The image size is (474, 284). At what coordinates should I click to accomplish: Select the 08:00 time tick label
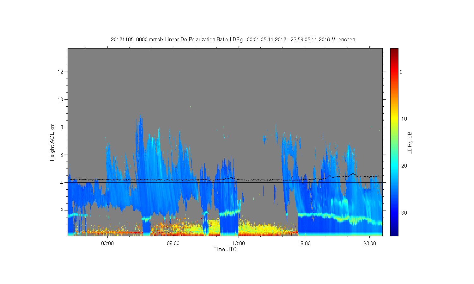pos(173,244)
